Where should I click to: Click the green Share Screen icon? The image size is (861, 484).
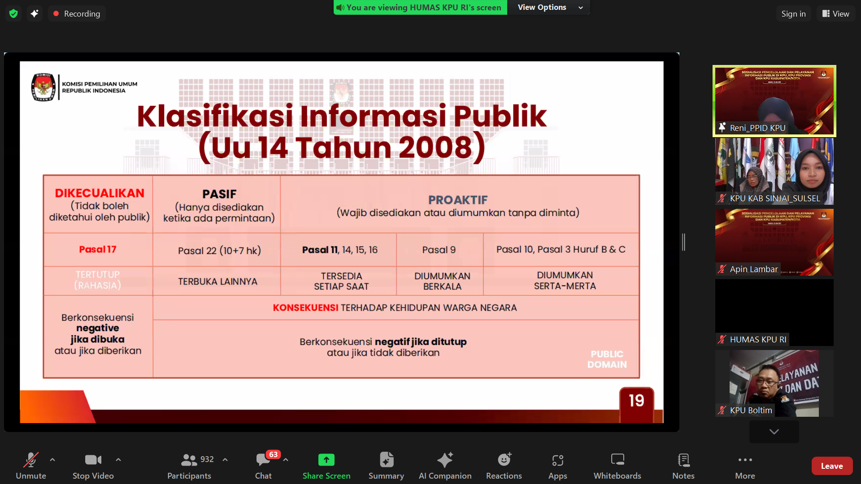click(x=326, y=460)
